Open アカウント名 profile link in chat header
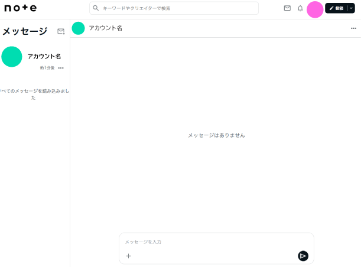361x267 pixels. 105,28
